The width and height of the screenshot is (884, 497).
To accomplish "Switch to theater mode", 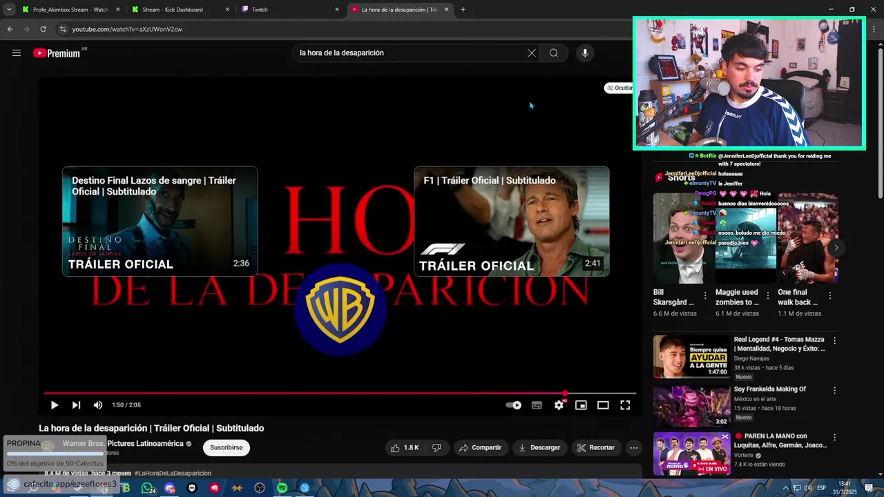I will (x=603, y=405).
